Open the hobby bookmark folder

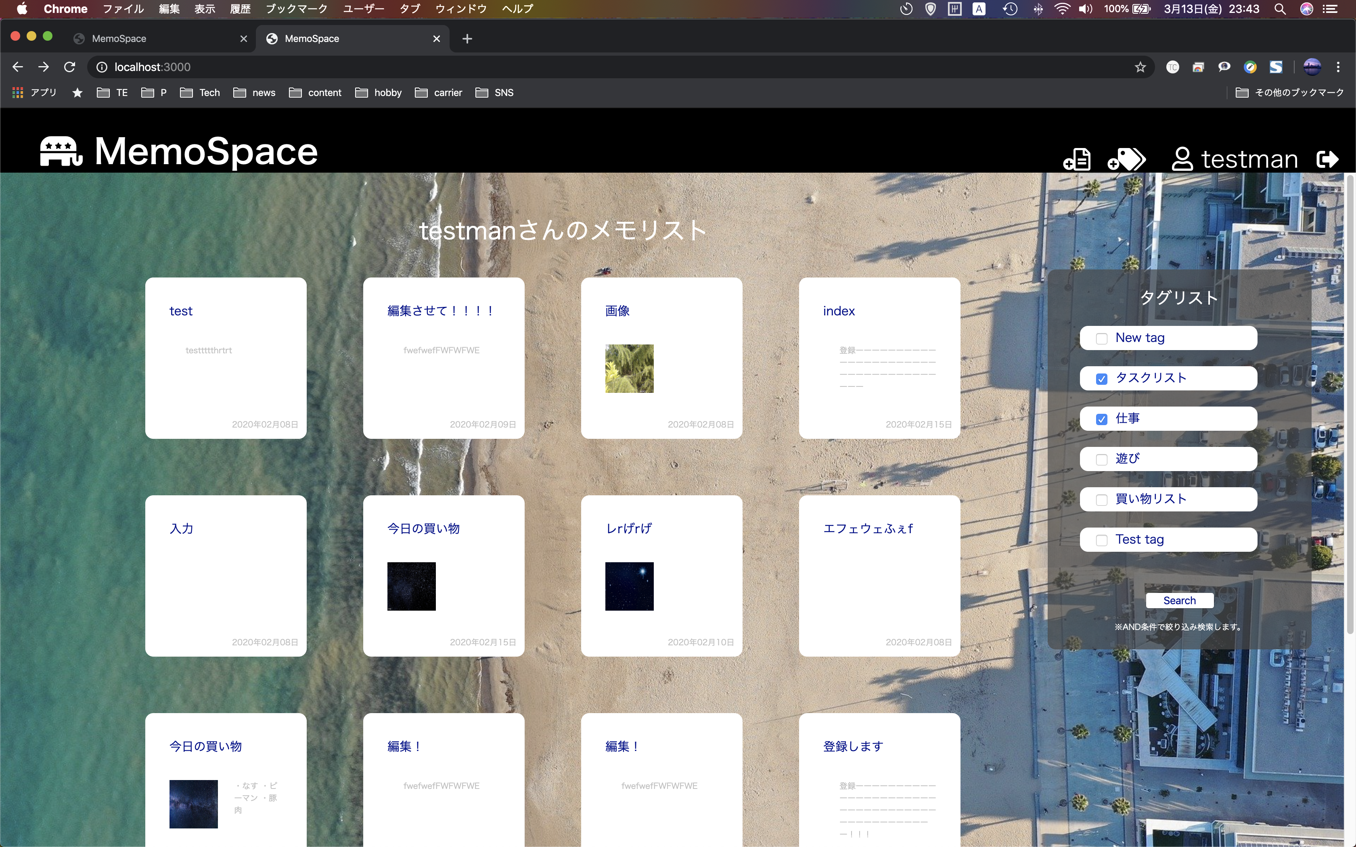click(378, 92)
